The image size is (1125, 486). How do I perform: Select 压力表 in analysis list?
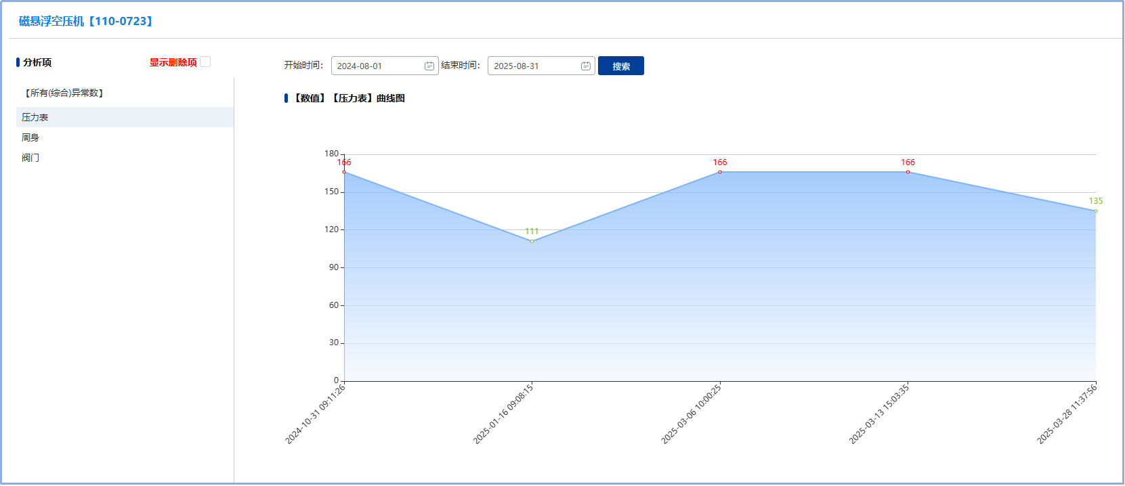pyautogui.click(x=35, y=117)
